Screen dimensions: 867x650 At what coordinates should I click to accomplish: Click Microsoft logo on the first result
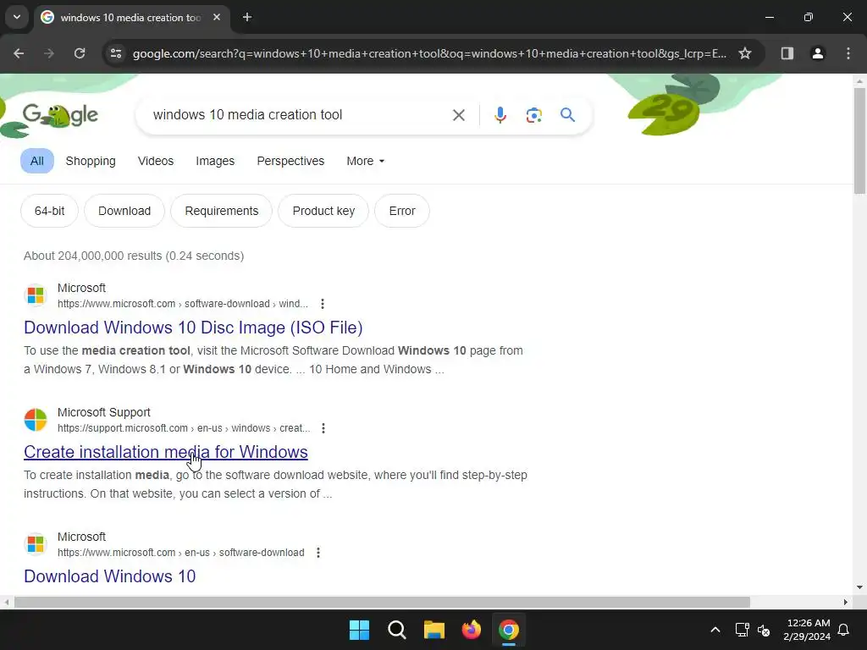[36, 295]
